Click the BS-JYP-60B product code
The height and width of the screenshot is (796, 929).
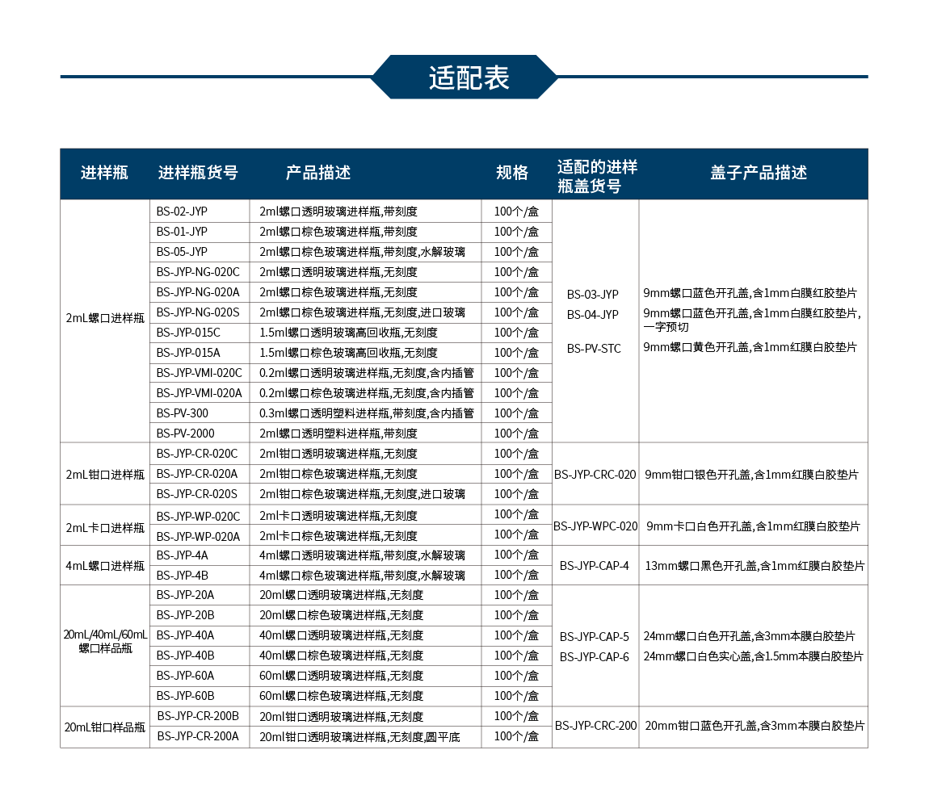point(186,696)
